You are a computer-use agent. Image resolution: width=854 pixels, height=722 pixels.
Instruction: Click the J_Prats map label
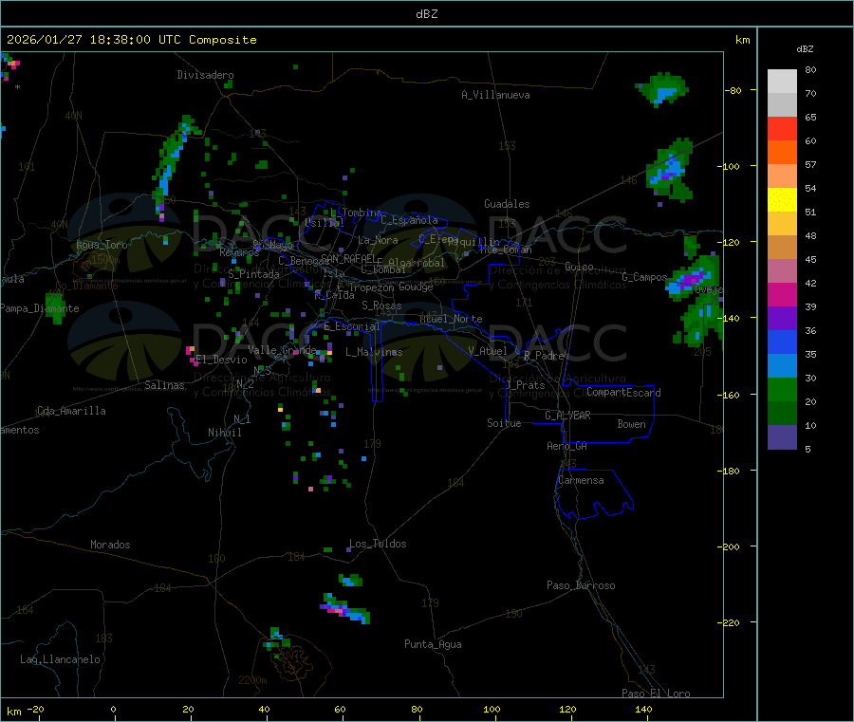(525, 385)
